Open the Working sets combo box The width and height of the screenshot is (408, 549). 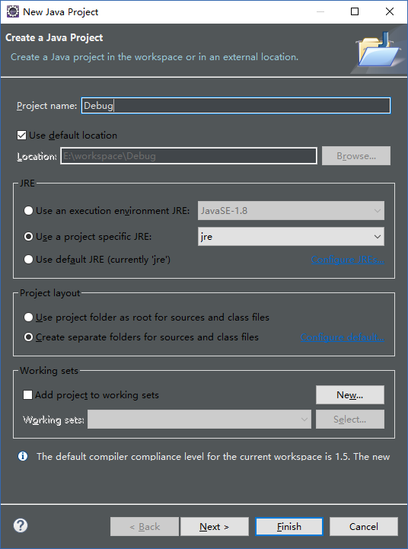click(x=199, y=419)
